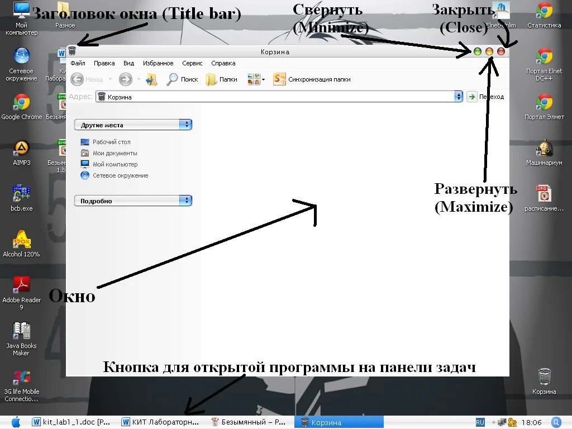Open the Избранное menu
Viewport: 572px width, 429px height.
[x=158, y=63]
